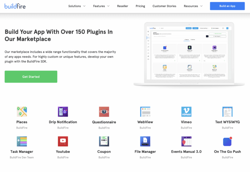Click the Places plugin map icon
250x172 pixels.
[22, 112]
